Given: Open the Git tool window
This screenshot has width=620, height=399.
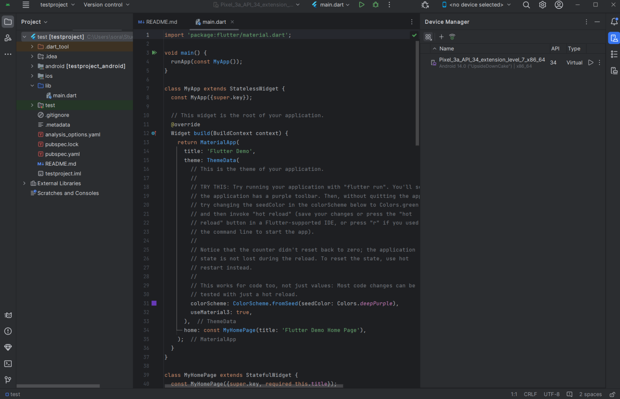Looking at the screenshot, I should point(8,379).
